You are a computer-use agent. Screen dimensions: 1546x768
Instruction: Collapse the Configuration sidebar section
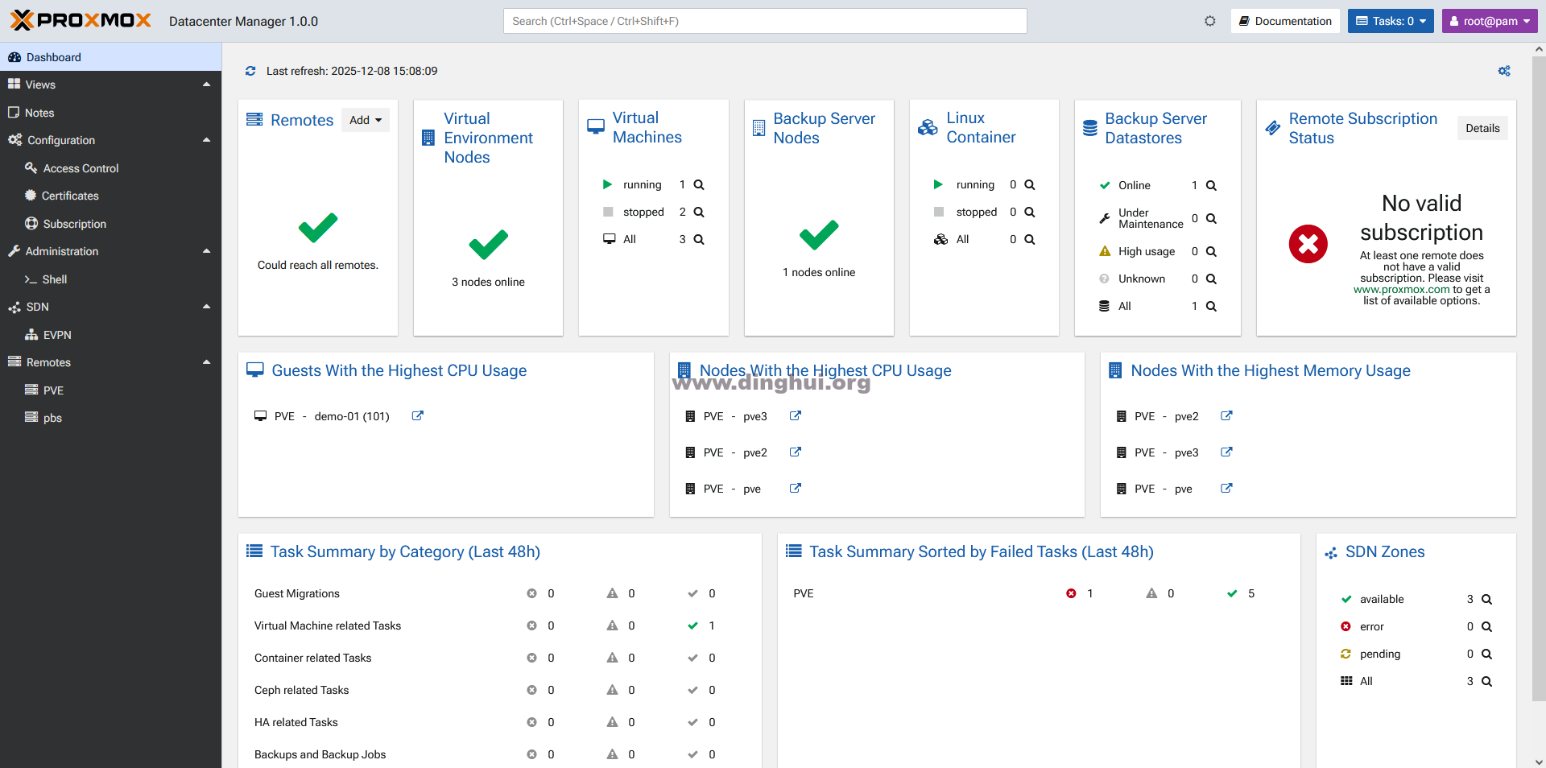[206, 140]
